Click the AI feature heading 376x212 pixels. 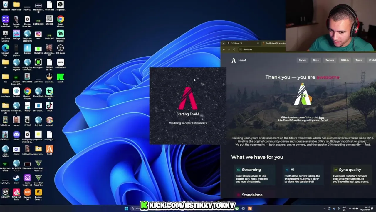coord(292,170)
